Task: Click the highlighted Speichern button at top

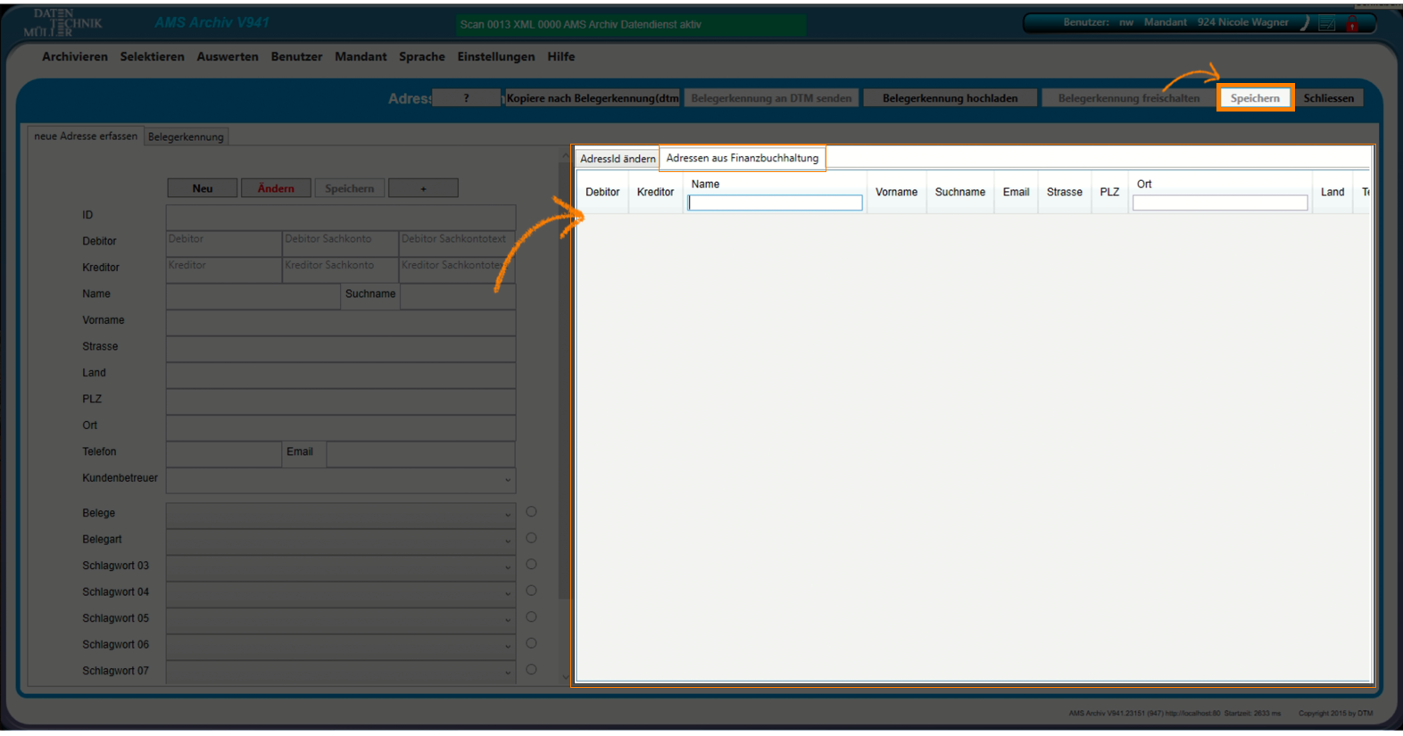Action: pyautogui.click(x=1254, y=98)
